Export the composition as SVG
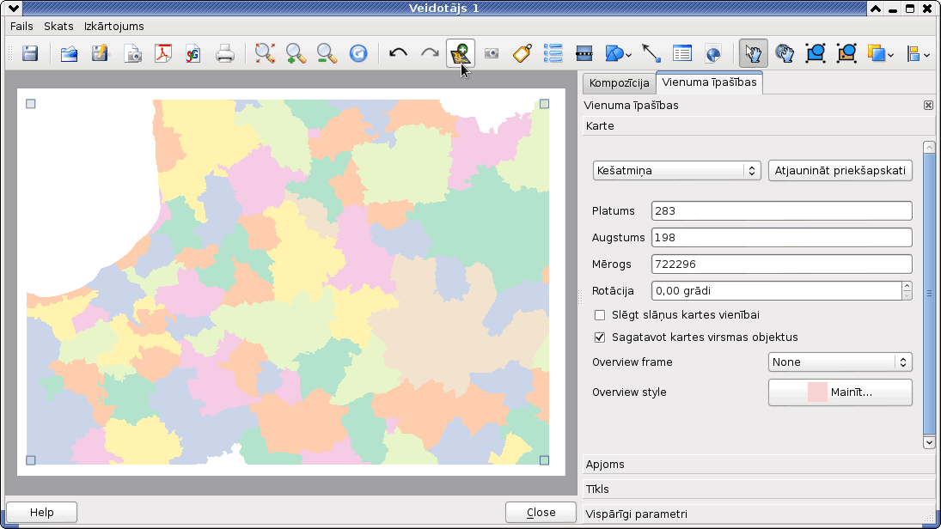The height and width of the screenshot is (529, 941). 193,53
